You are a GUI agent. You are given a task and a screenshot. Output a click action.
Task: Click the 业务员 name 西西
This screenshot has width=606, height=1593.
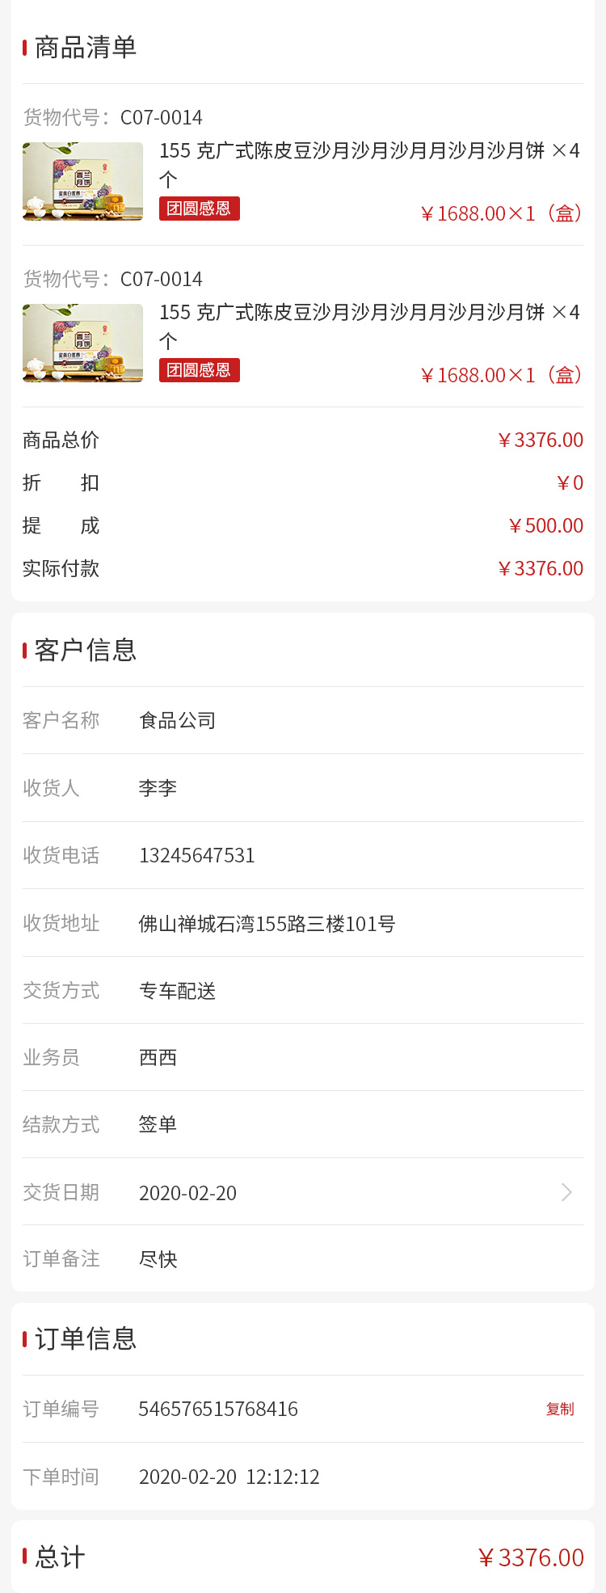[158, 1057]
